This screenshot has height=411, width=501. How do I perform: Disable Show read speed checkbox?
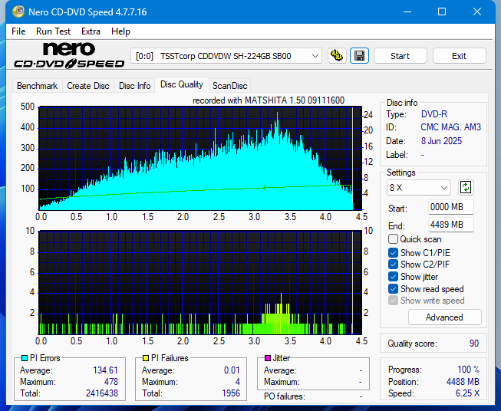coord(394,289)
